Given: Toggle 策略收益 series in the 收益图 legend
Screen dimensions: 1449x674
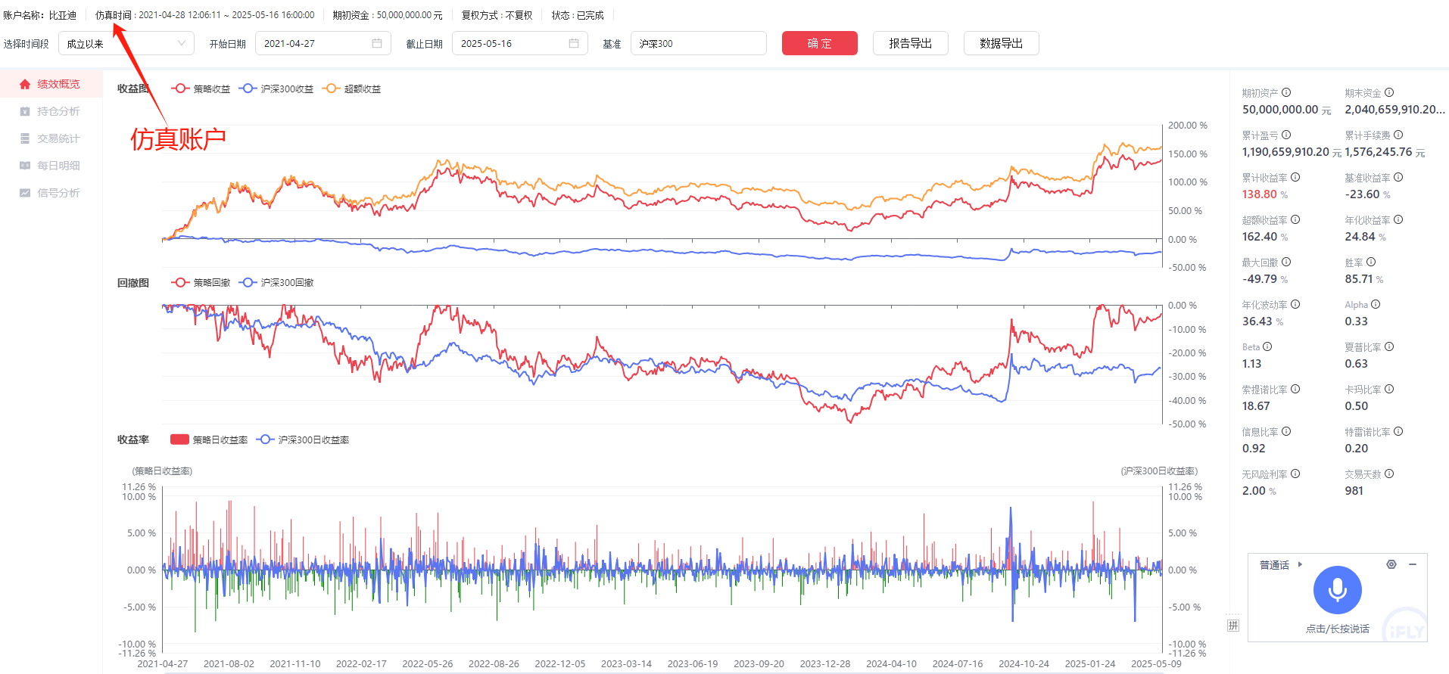Looking at the screenshot, I should point(201,89).
